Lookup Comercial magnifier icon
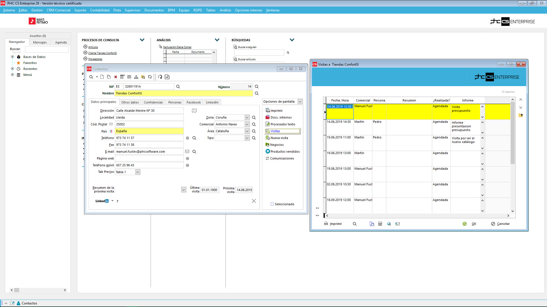The width and height of the screenshot is (547, 307). point(254,125)
